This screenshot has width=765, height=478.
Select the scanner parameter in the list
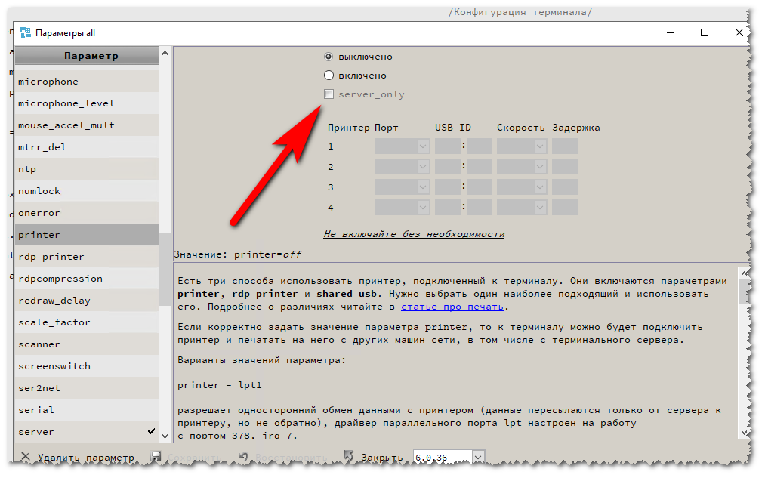pos(39,344)
